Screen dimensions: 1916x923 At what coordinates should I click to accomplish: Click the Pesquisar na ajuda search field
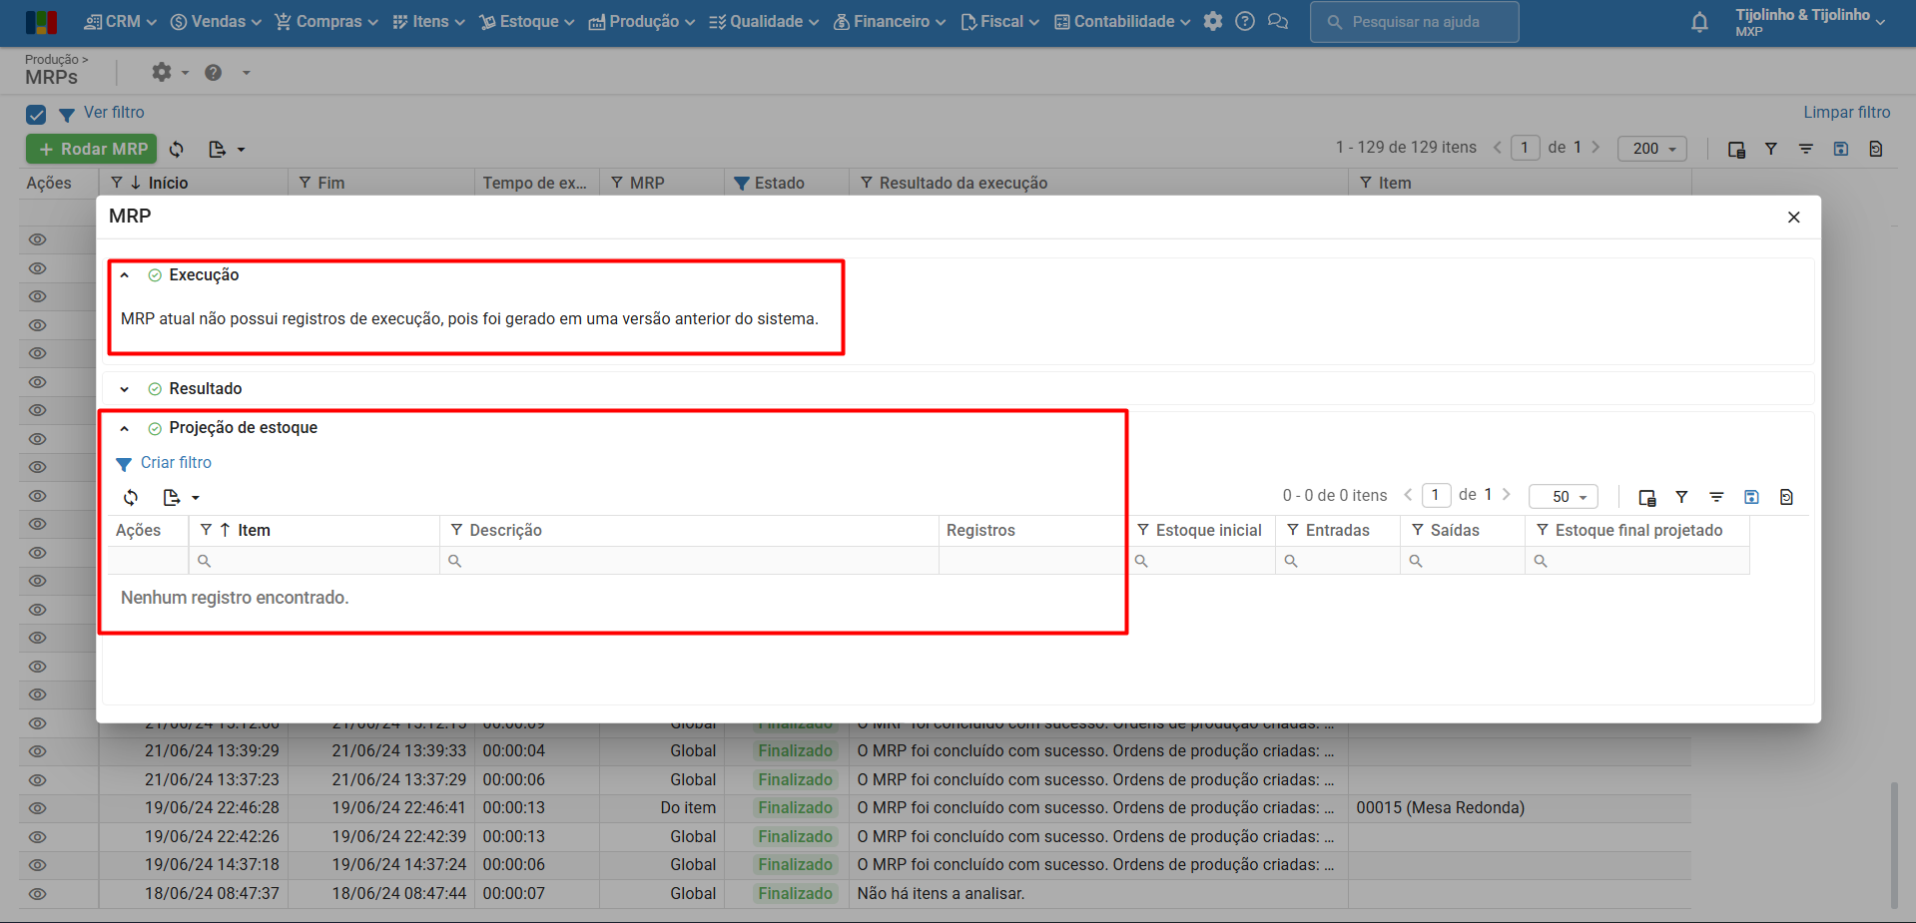click(1415, 22)
